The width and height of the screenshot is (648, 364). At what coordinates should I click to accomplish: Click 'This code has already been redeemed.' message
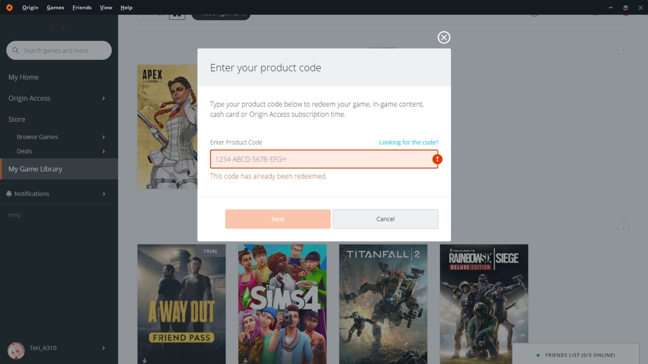[x=268, y=176]
